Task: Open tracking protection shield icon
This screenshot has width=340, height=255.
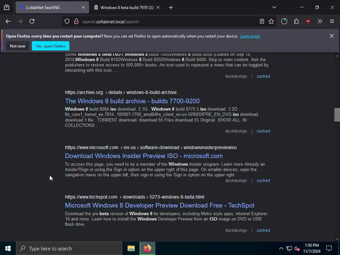Action: click(67, 22)
